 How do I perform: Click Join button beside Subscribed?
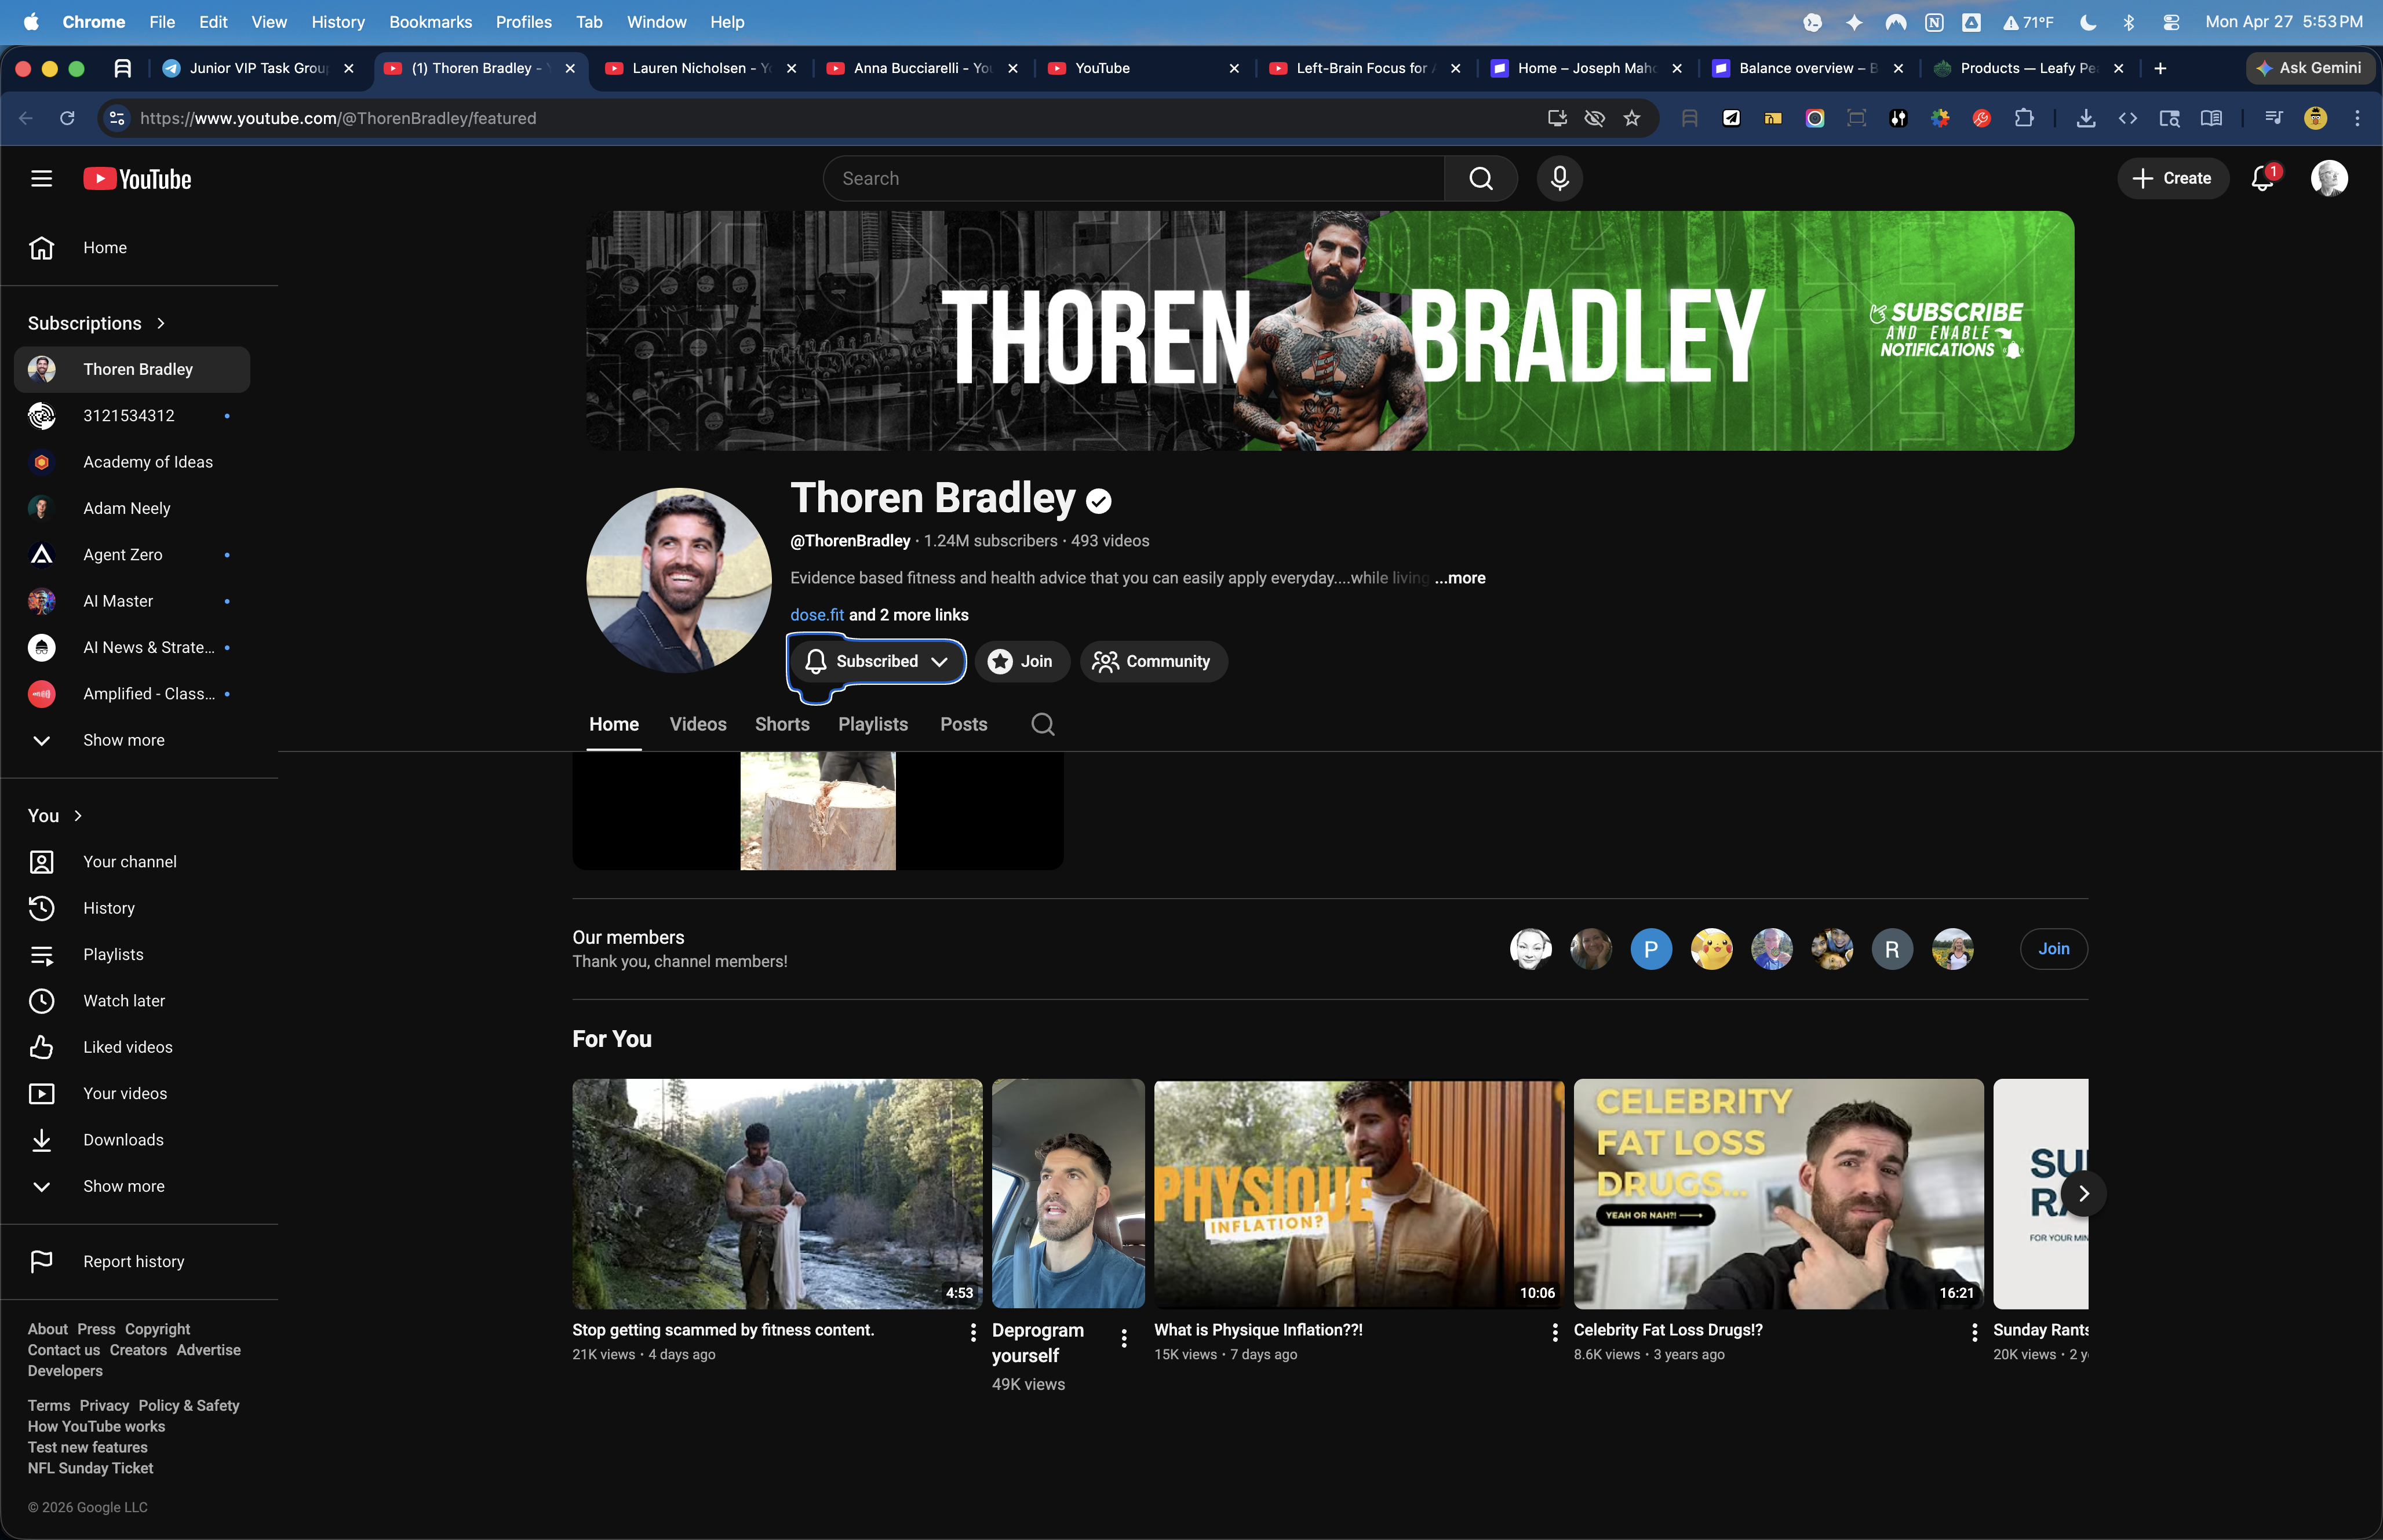[x=1021, y=661]
